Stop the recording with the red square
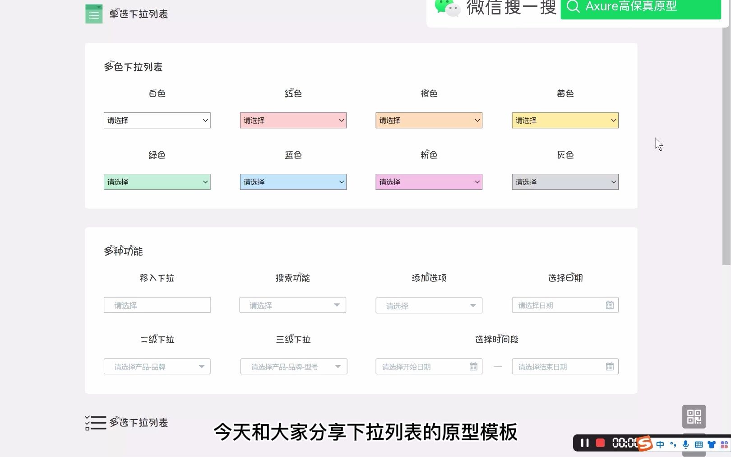The image size is (731, 457). [600, 443]
